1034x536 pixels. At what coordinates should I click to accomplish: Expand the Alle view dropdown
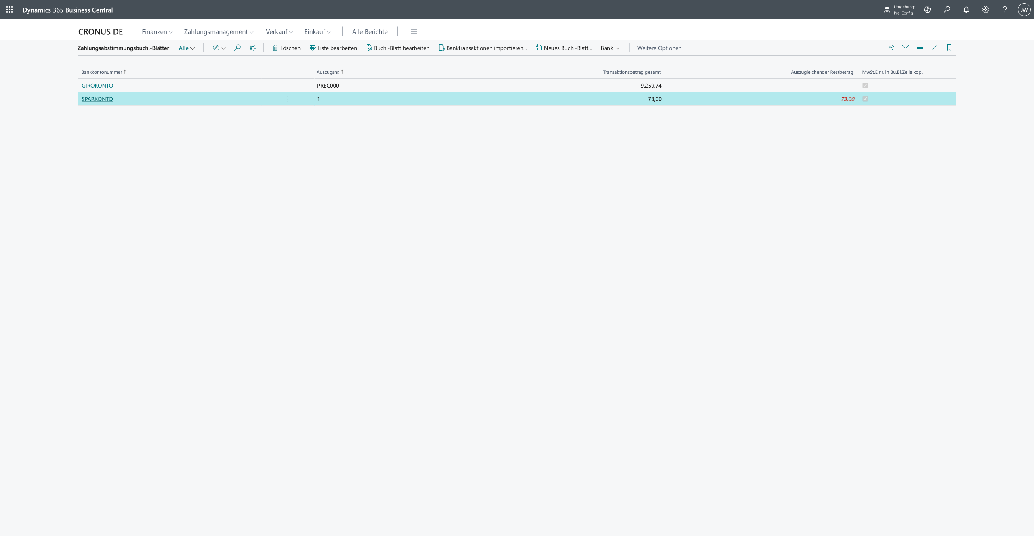(187, 48)
